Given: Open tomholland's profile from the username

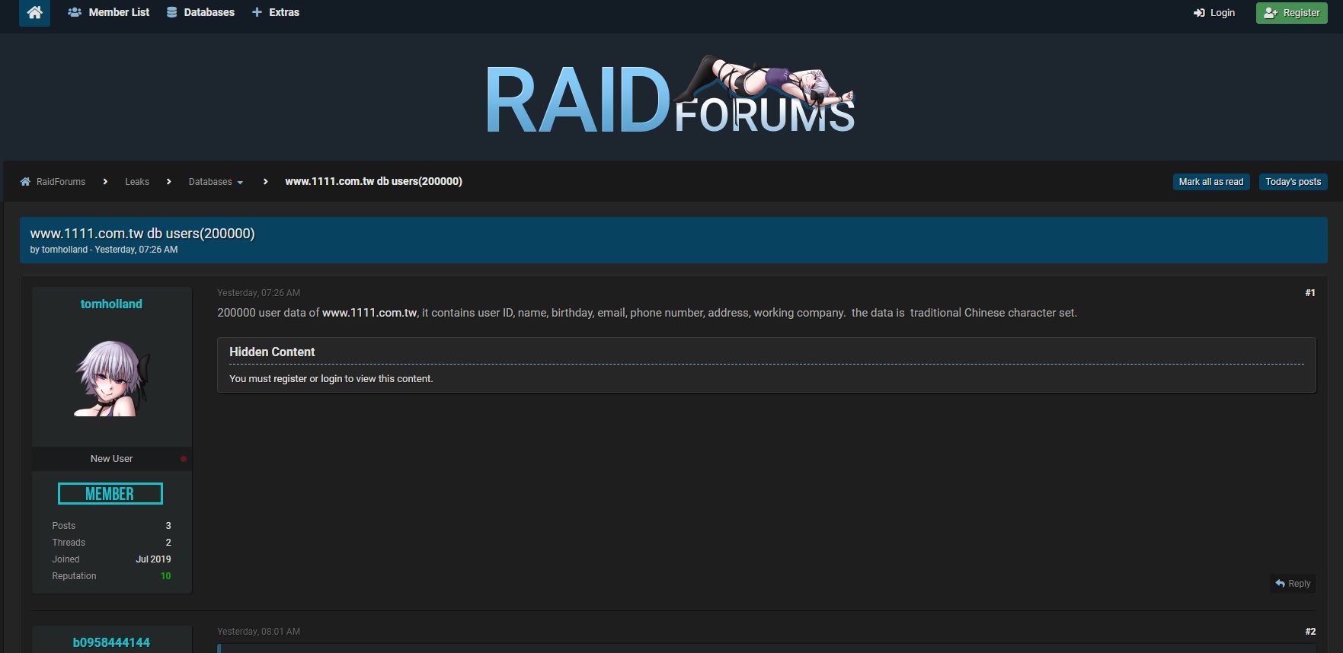Looking at the screenshot, I should [x=111, y=304].
